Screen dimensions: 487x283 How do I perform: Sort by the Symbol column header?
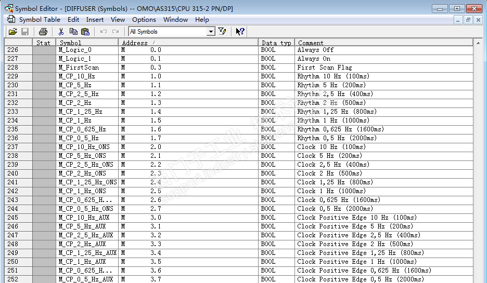(87, 43)
